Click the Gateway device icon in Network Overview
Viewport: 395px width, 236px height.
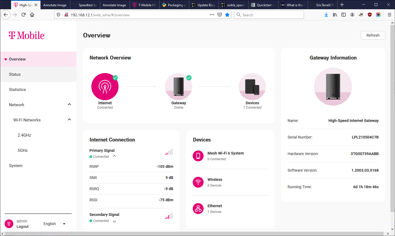[x=179, y=87]
